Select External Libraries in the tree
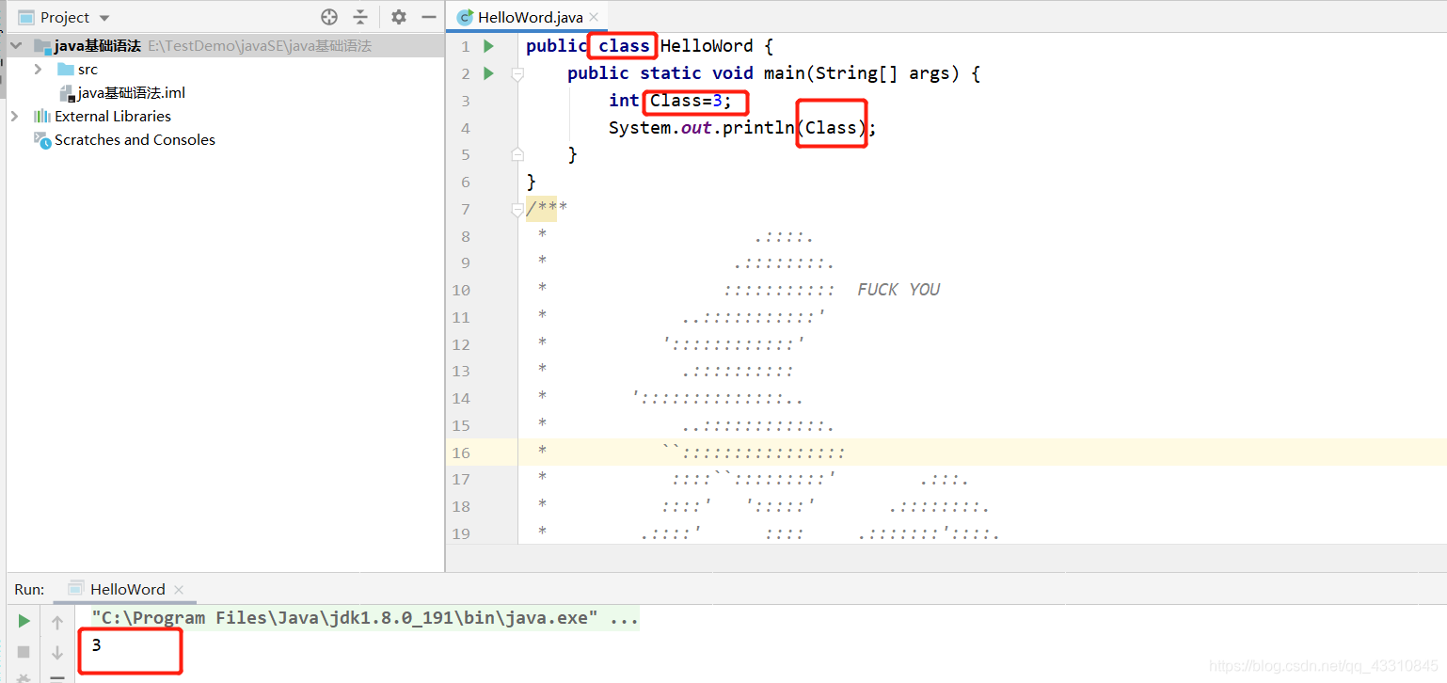Screen dimensions: 1447x683 click(x=113, y=117)
